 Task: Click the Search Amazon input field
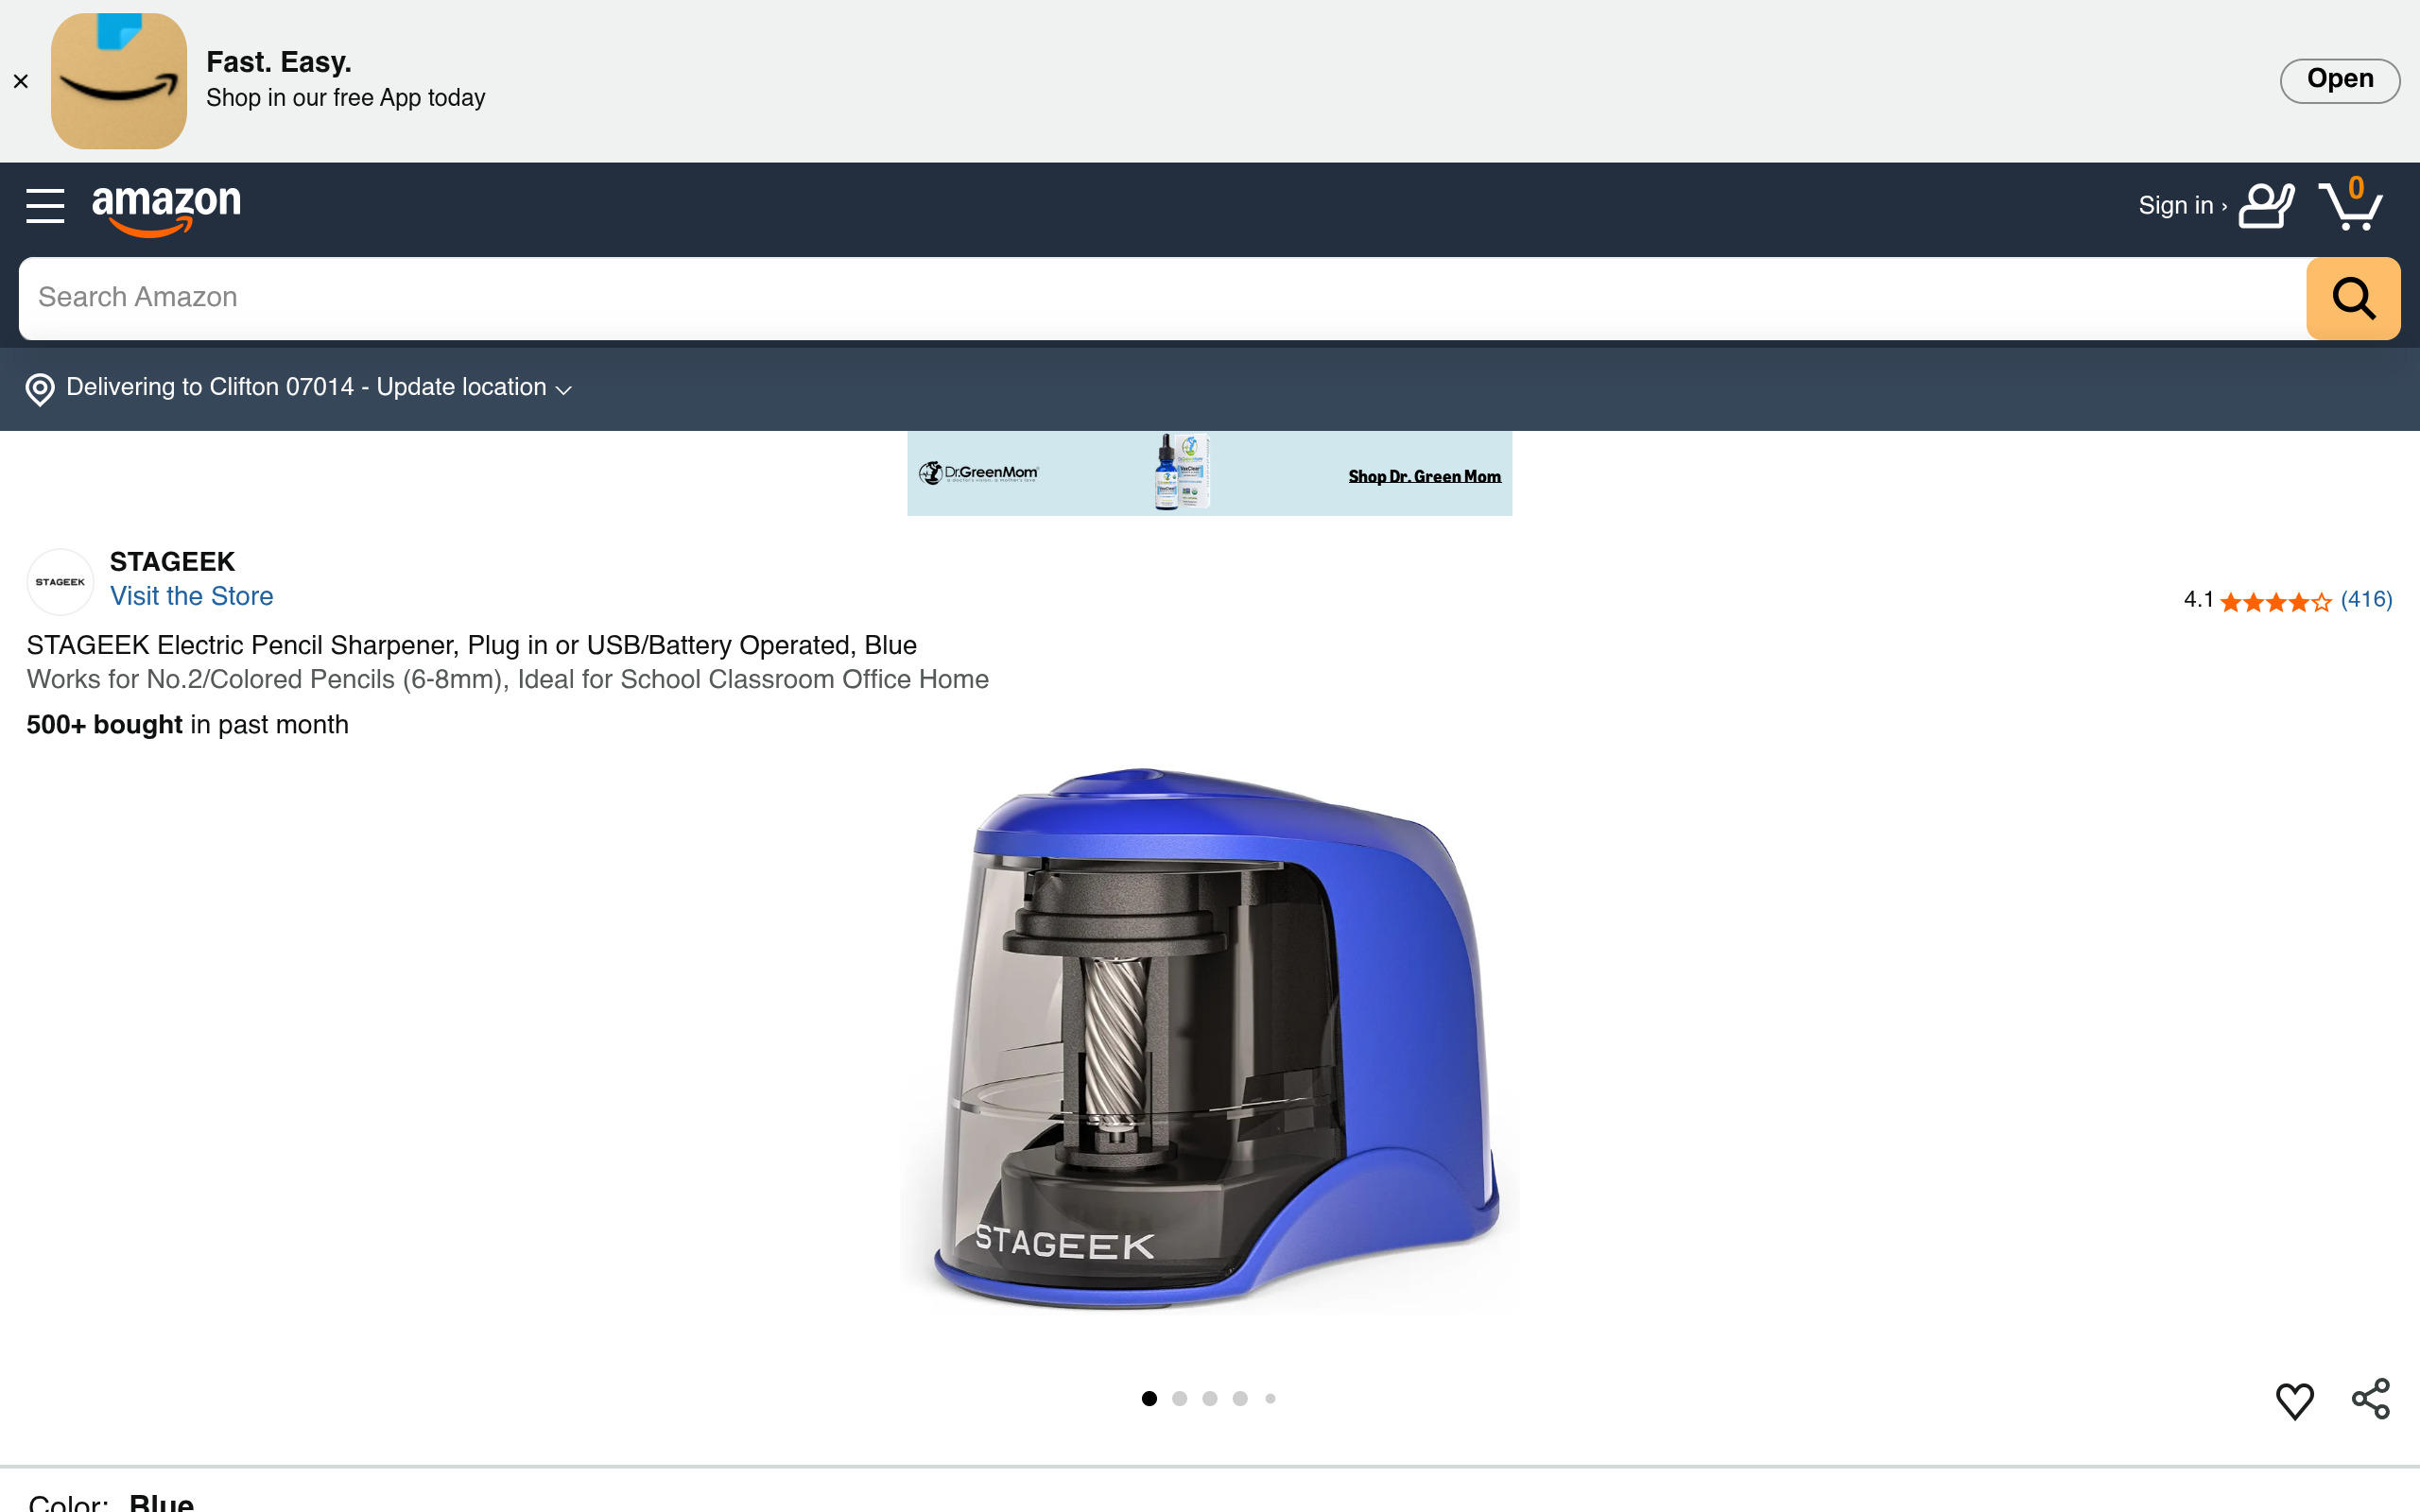1162,298
